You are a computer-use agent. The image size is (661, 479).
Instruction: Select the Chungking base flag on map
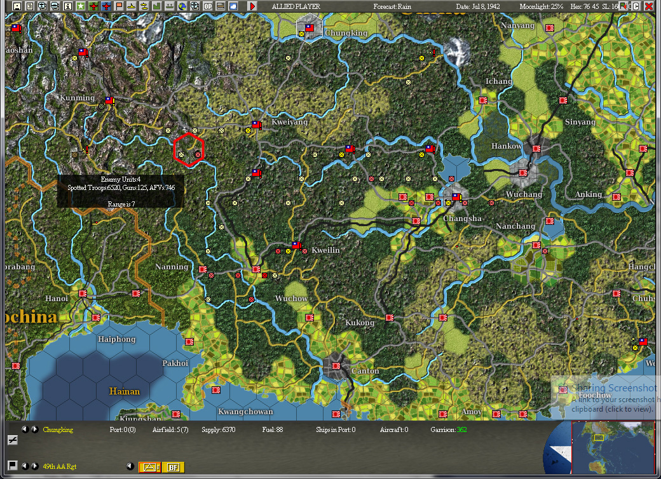click(310, 28)
